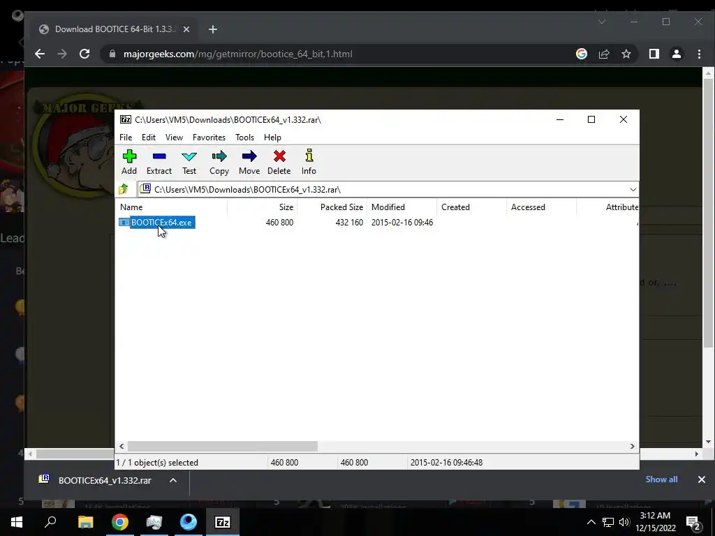Screen dimensions: 715x536
Task: Open the Info tool in 7-Zip
Action: [309, 162]
